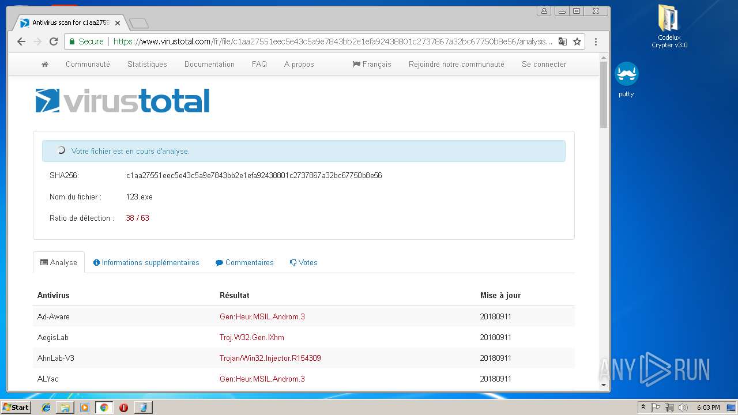
Task: Click the Ad-Aware antivirus row
Action: point(304,316)
